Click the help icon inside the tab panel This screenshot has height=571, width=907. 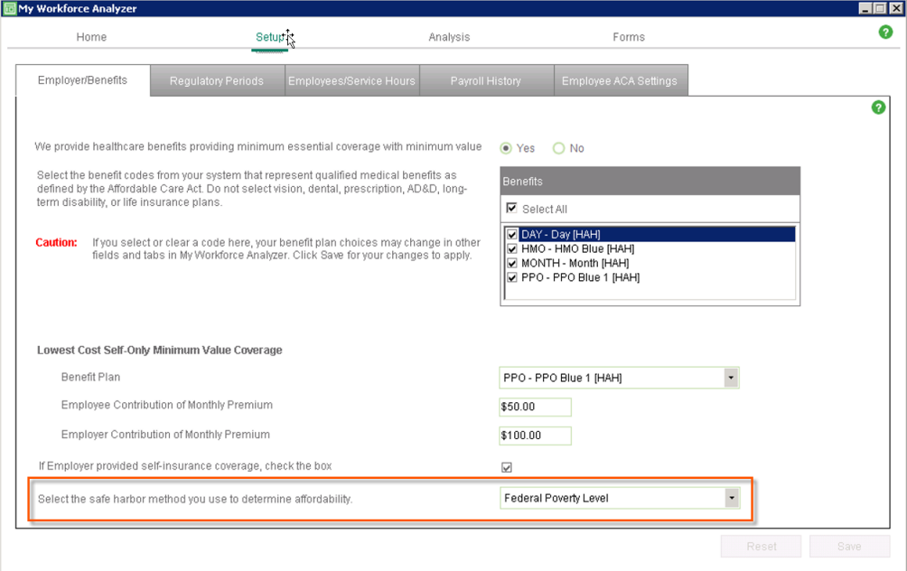coord(878,108)
